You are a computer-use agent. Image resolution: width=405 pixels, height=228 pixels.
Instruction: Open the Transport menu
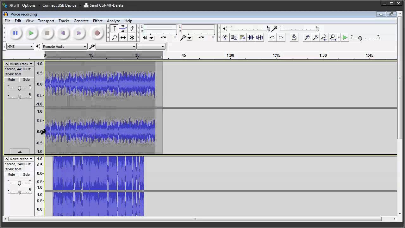tap(46, 21)
